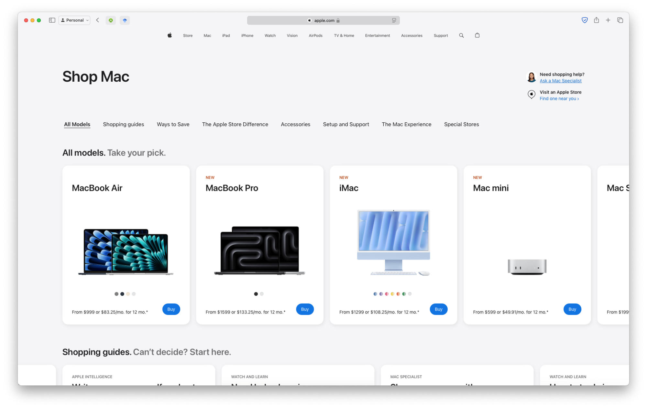647x409 pixels.
Task: Add a new tab with plus icon
Action: [608, 20]
